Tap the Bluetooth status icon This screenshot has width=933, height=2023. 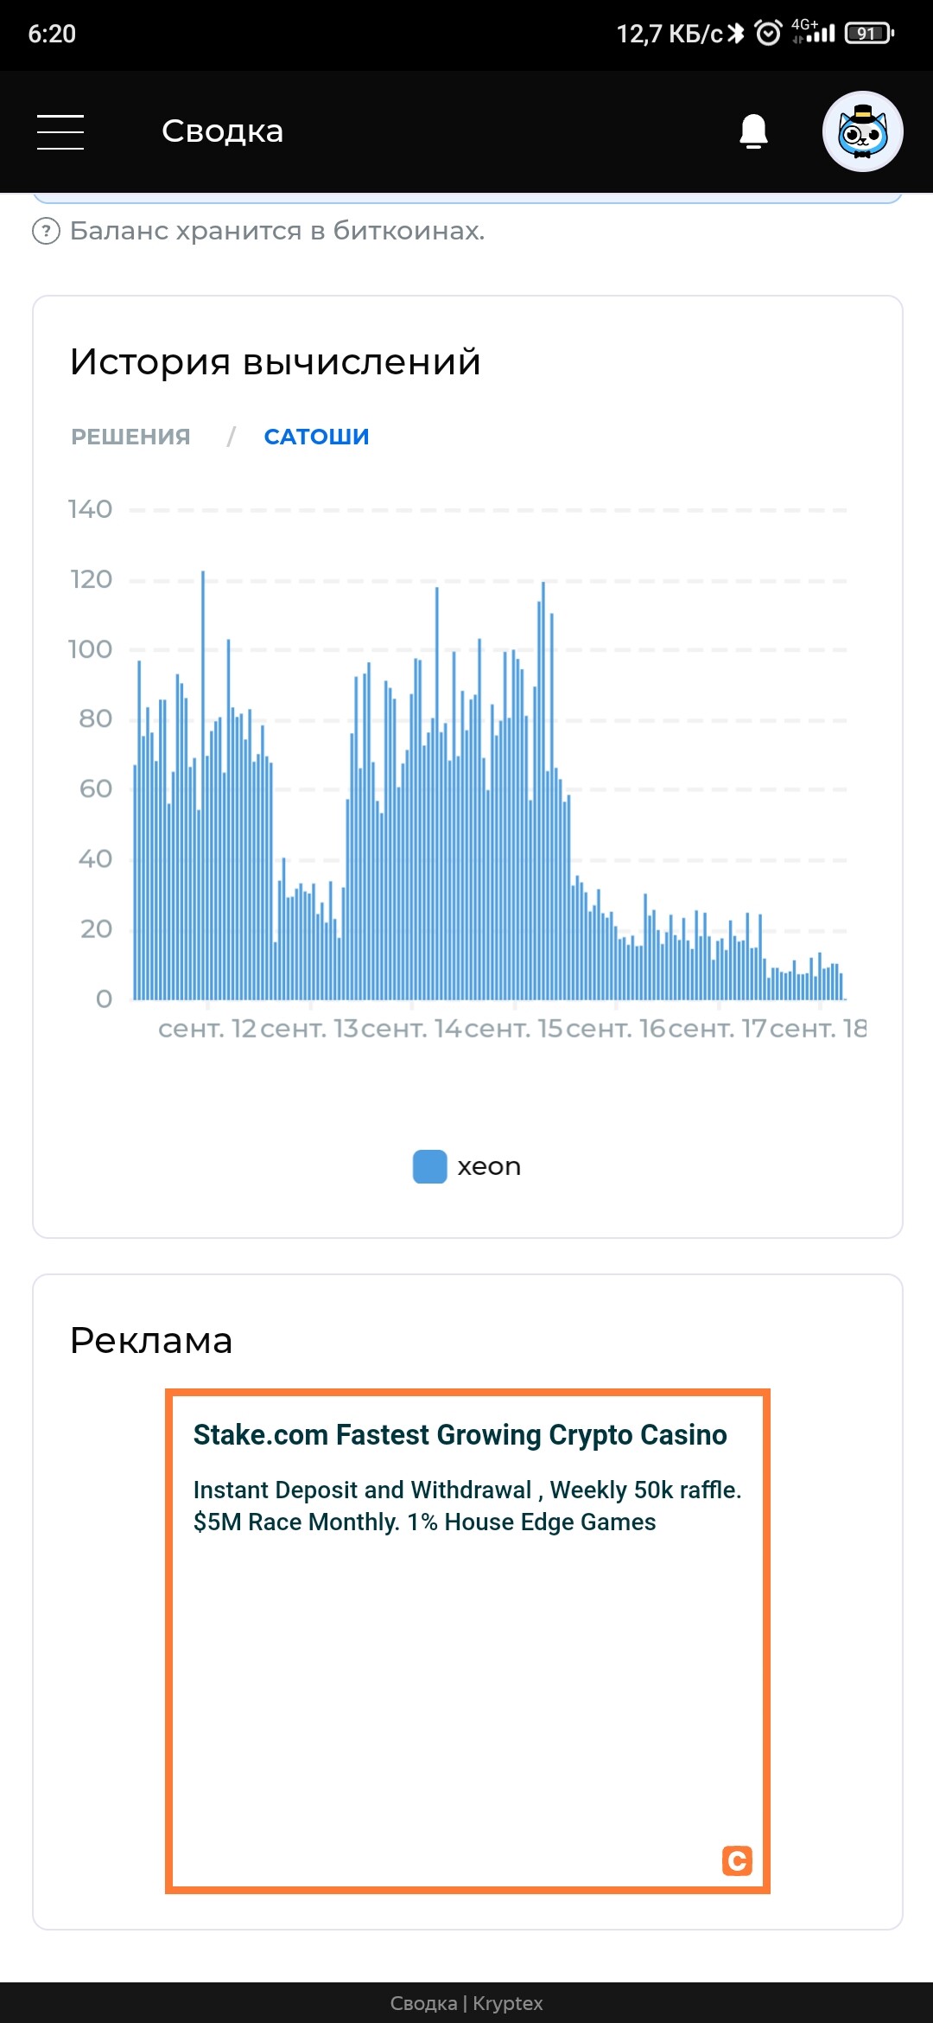[x=736, y=34]
